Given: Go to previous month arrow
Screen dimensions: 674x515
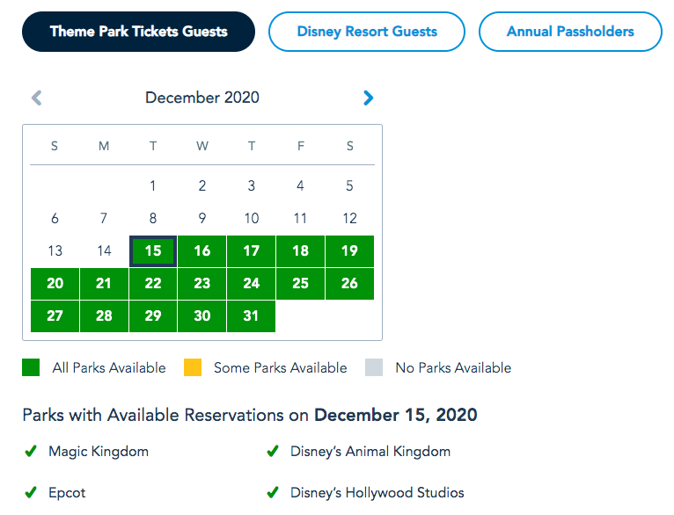Looking at the screenshot, I should point(37,98).
